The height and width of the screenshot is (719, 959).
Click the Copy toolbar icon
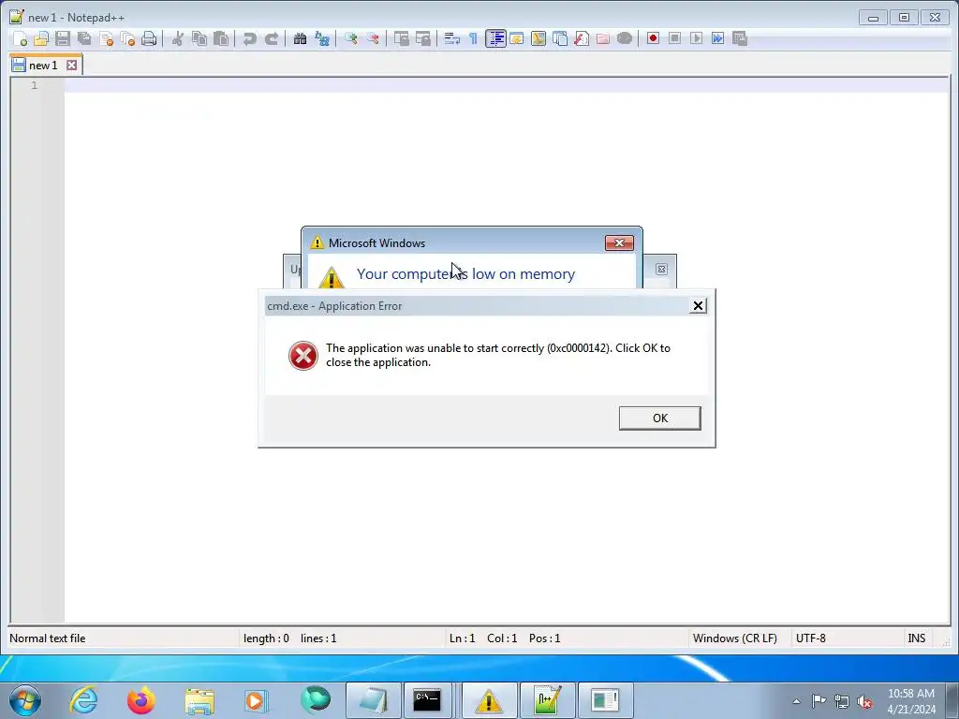coord(199,39)
